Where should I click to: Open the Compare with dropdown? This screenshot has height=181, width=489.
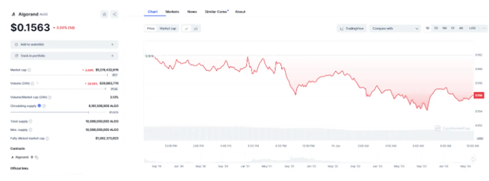395,28
